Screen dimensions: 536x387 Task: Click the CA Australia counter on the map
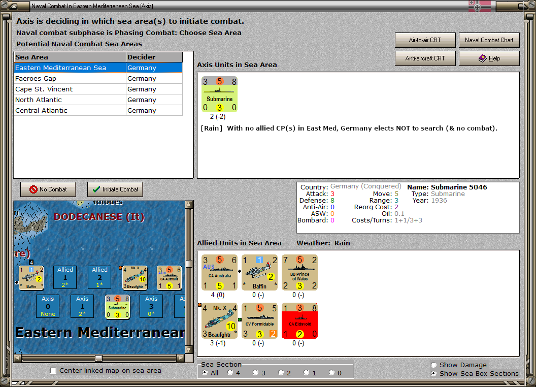[x=169, y=277]
